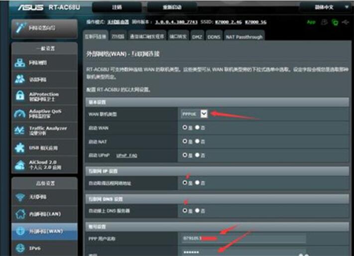The height and width of the screenshot is (256, 354).
Task: Open the LAN house icon
Action: (x=20, y=214)
